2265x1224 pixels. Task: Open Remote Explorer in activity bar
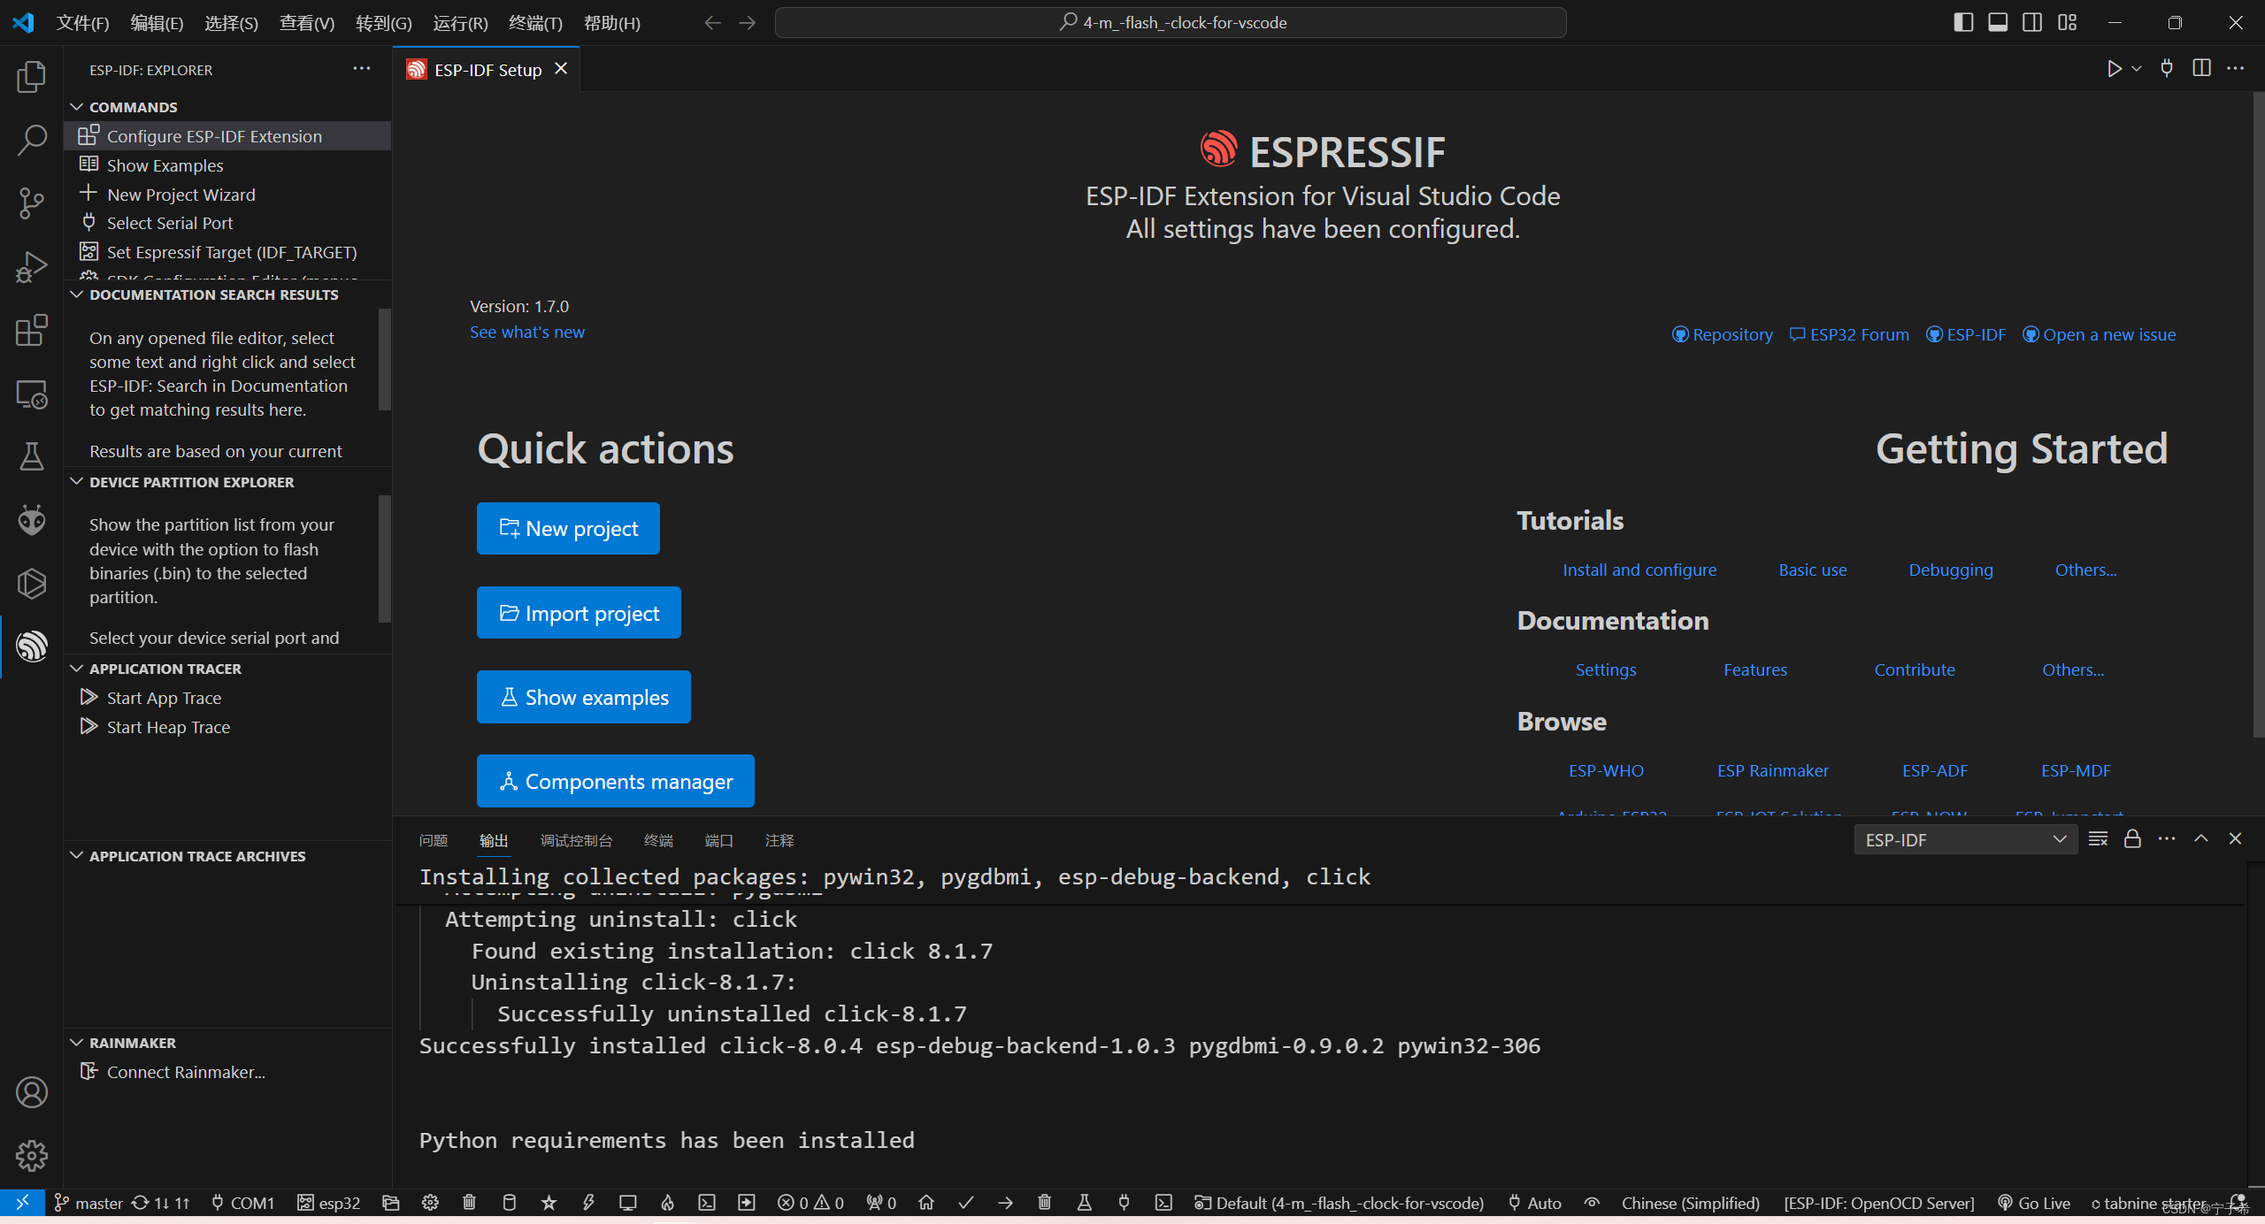pyautogui.click(x=32, y=394)
